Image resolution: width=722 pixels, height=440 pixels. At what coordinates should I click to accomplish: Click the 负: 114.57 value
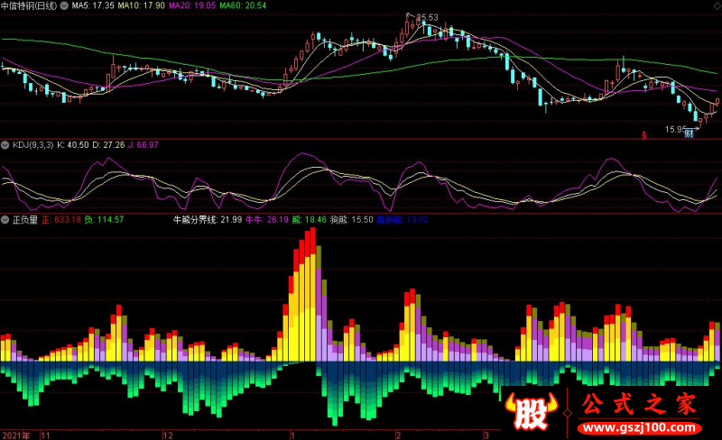tap(104, 220)
